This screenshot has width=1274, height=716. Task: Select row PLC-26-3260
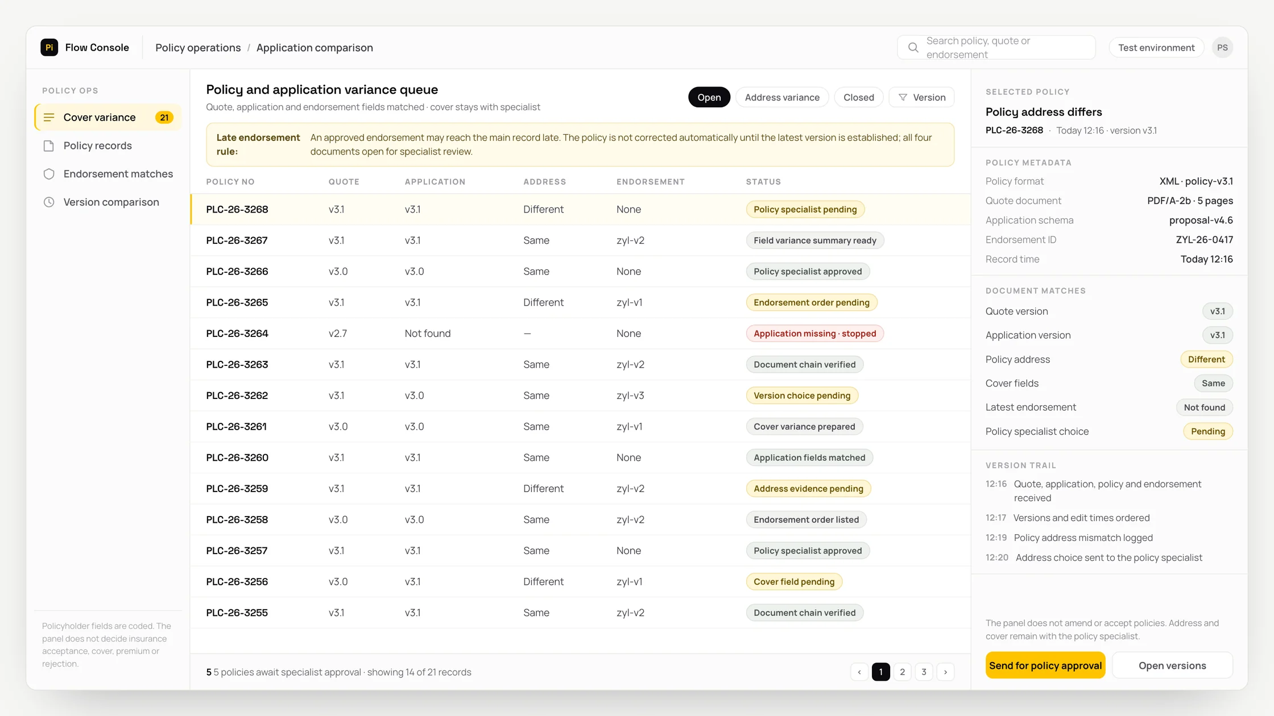[x=580, y=457]
